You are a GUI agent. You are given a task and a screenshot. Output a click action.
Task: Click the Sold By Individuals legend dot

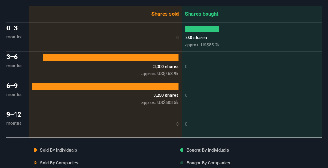click(35, 150)
